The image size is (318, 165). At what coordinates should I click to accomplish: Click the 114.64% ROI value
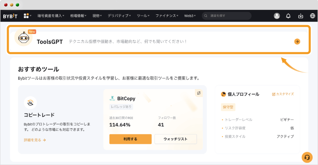120,125
